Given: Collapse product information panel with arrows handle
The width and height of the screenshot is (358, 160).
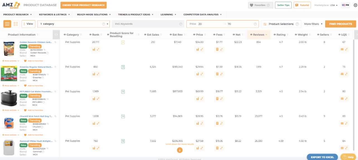Looking at the screenshot, I should click(x=56, y=35).
